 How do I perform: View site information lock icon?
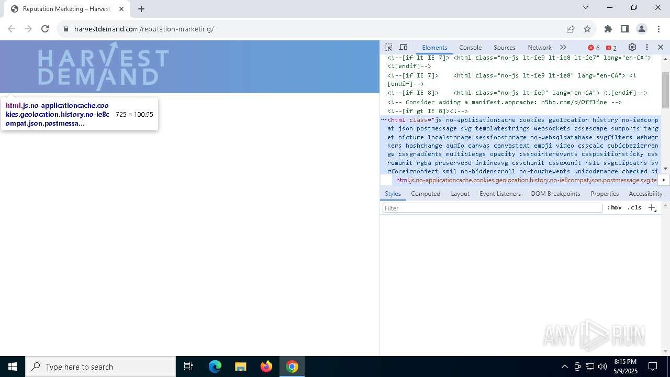pyautogui.click(x=66, y=29)
